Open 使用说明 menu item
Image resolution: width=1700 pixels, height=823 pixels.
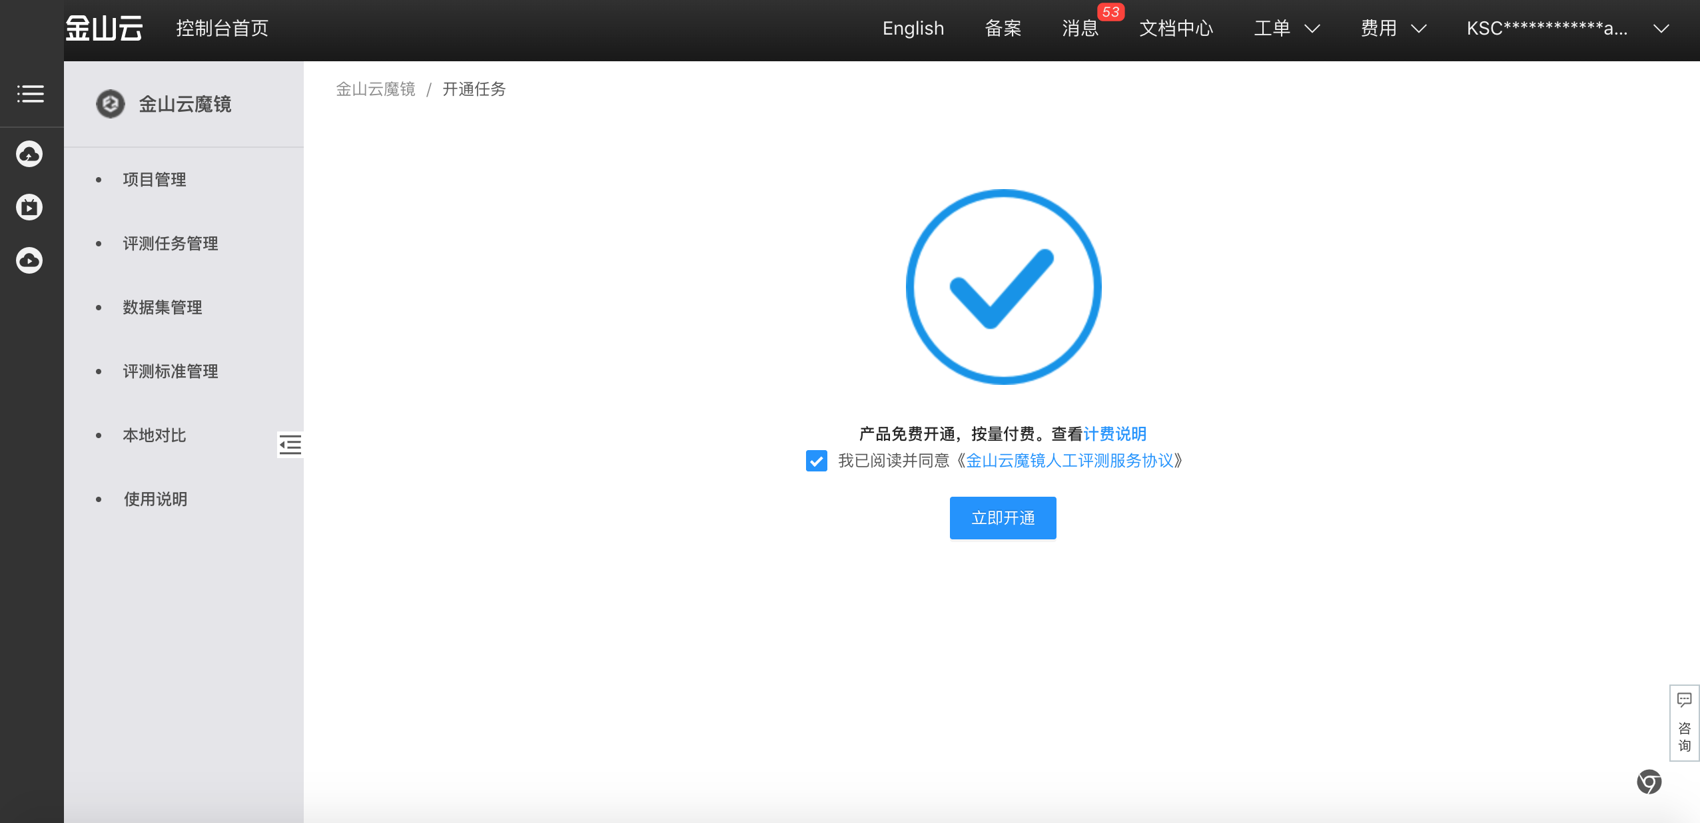pos(155,499)
